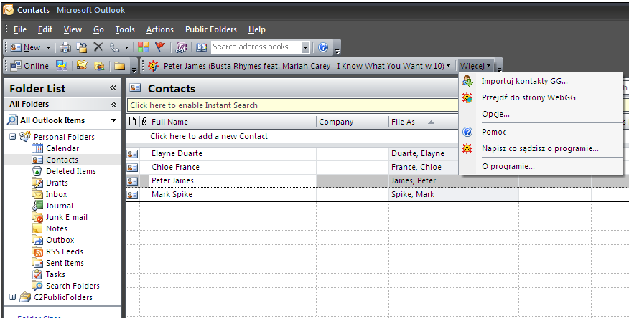Image resolution: width=629 pixels, height=318 pixels.
Task: Click the synchronize icon next to Online
Action: click(61, 66)
